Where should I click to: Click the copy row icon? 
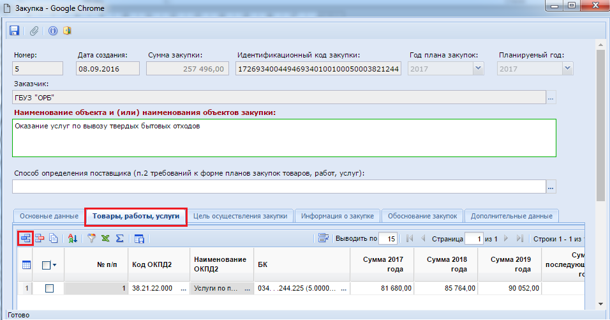(x=54, y=238)
